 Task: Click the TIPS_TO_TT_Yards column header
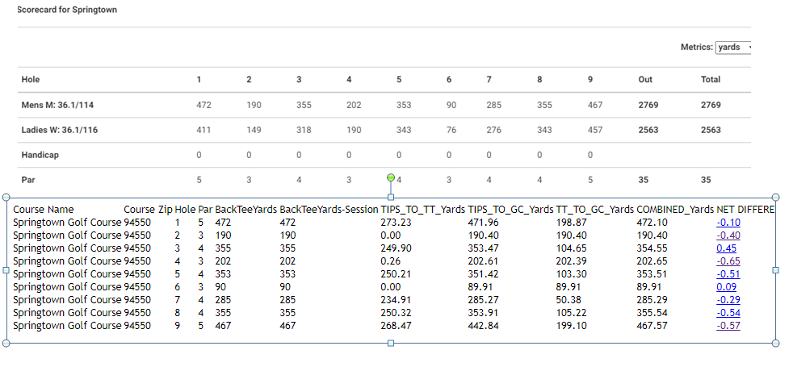tap(423, 210)
